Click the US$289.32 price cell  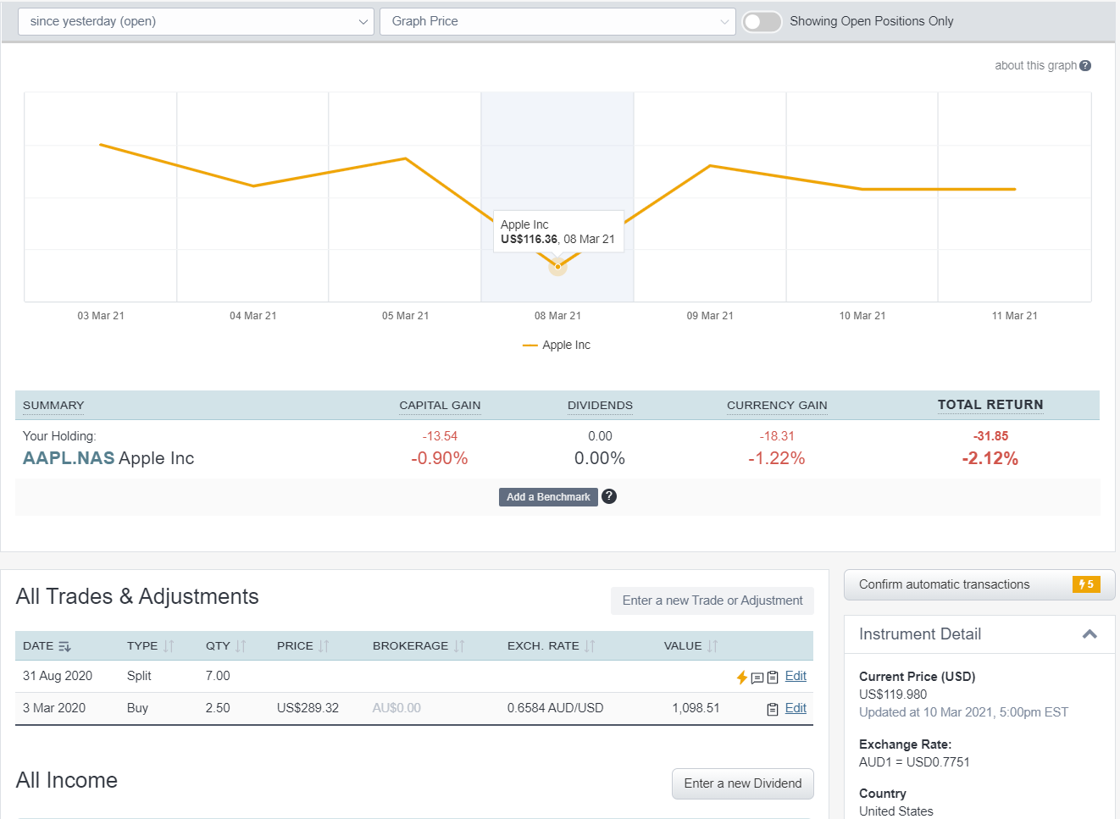[308, 708]
